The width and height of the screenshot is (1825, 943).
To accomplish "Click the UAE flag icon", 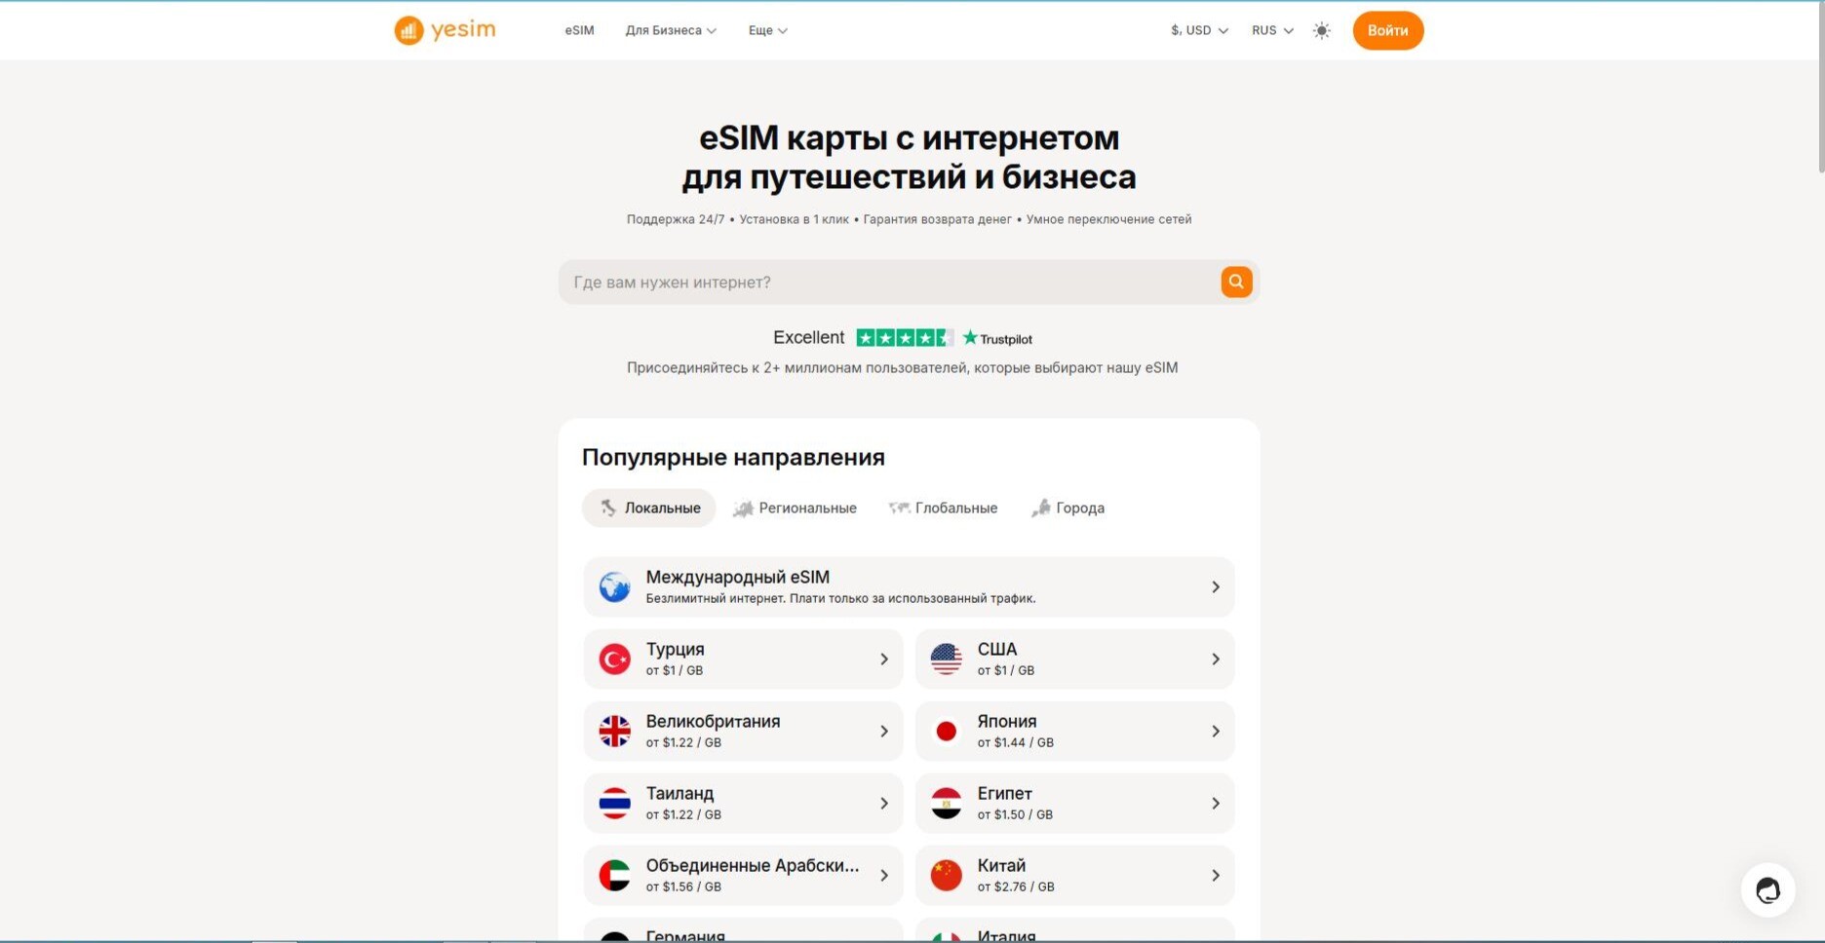I will 614,875.
